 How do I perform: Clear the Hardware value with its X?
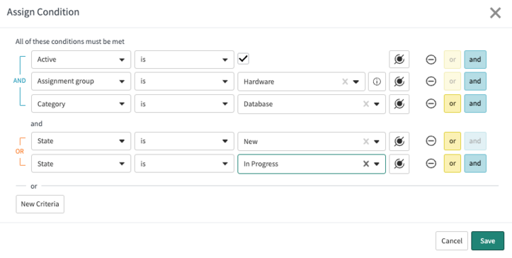pos(345,82)
